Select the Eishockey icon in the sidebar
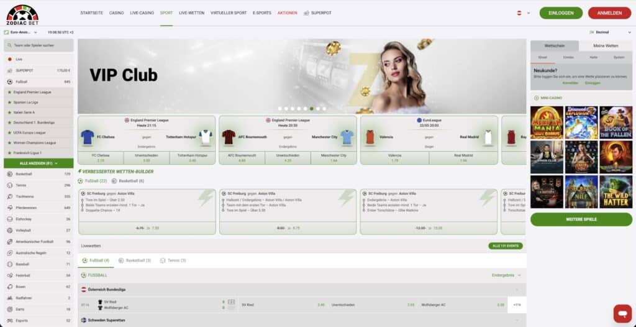 pos(10,219)
